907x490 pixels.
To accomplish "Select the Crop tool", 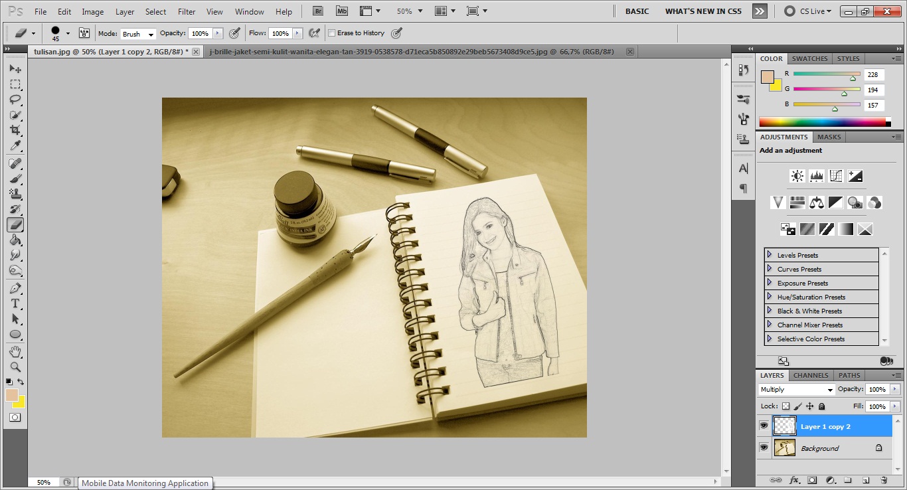I will [x=15, y=130].
